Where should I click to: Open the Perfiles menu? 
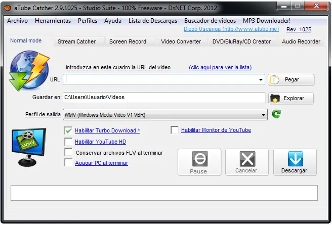(88, 21)
